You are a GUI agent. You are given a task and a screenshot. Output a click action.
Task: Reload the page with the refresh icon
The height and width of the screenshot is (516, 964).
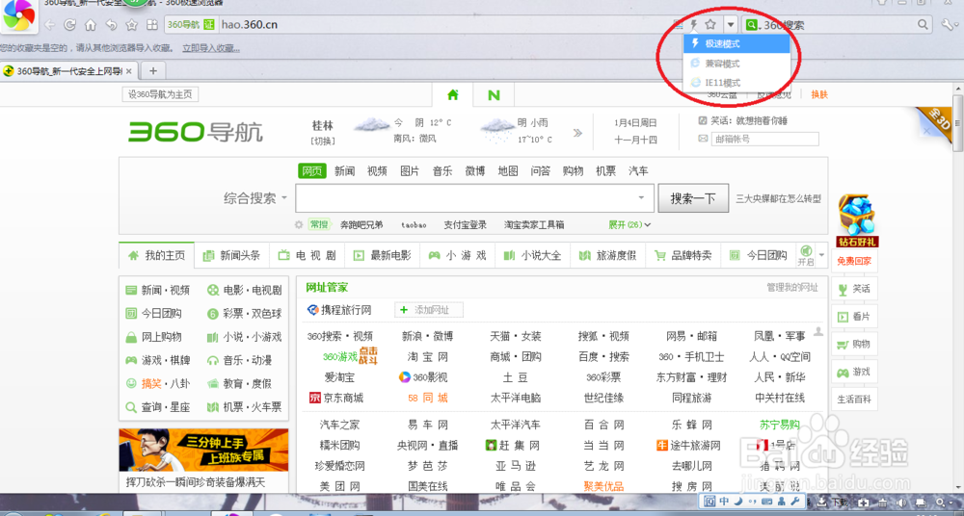(x=70, y=25)
